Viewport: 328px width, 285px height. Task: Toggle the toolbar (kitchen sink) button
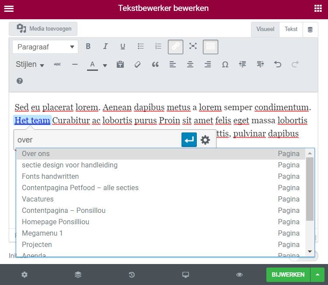click(x=210, y=47)
